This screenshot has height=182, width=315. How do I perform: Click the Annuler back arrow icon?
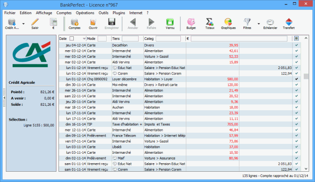click(133, 22)
